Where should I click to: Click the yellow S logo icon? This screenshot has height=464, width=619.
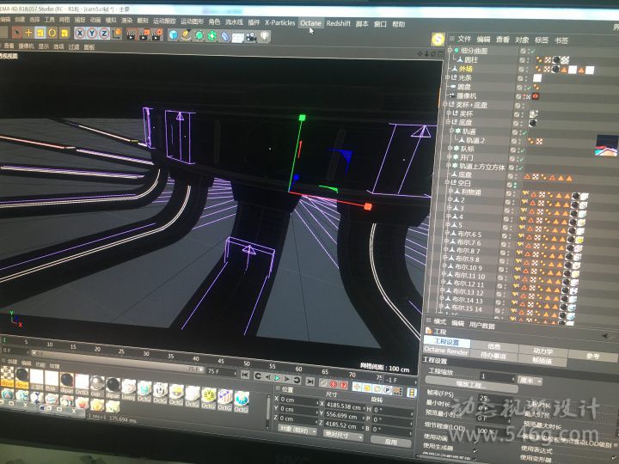pos(438,40)
